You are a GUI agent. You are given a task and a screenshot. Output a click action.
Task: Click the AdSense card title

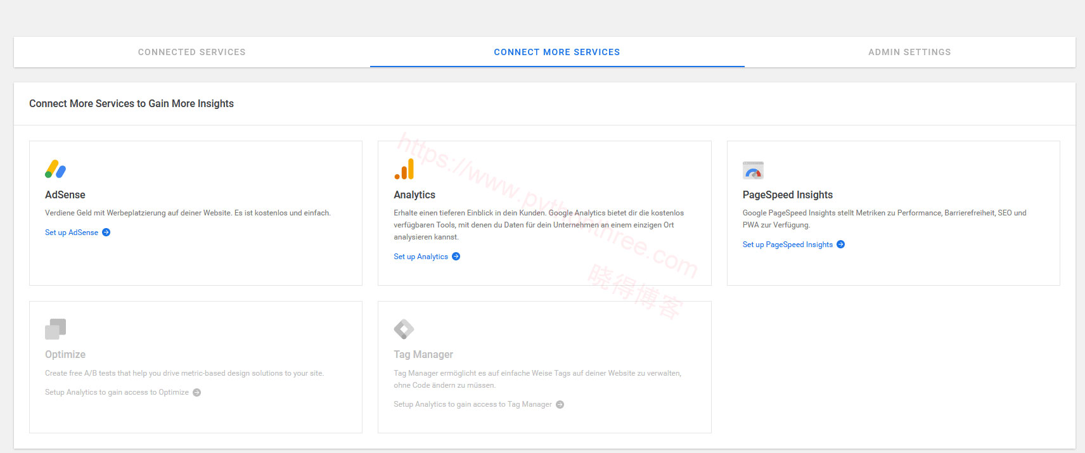[65, 195]
